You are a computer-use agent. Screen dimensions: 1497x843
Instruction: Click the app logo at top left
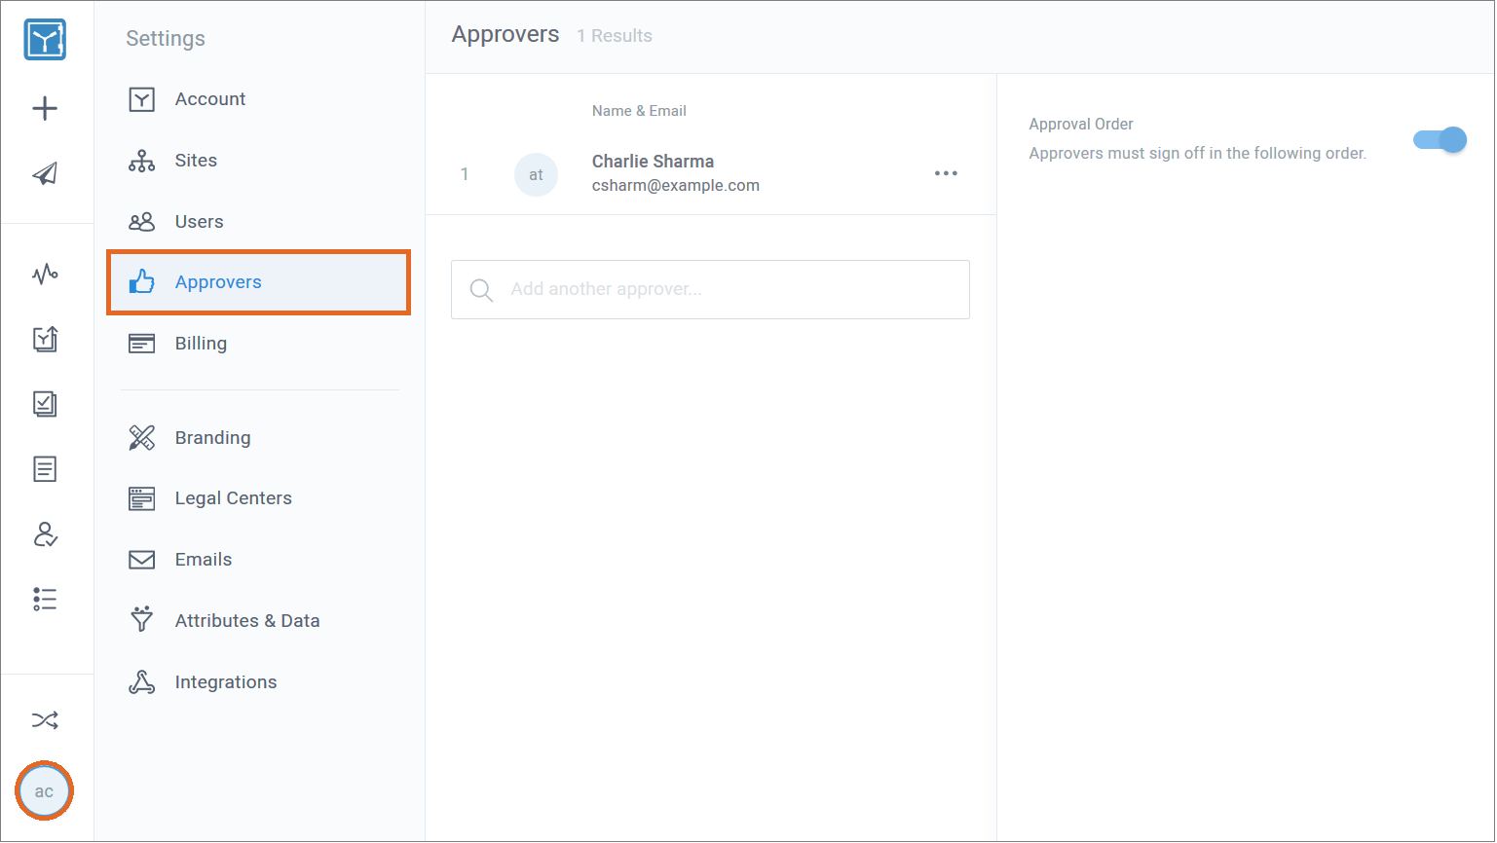click(44, 39)
